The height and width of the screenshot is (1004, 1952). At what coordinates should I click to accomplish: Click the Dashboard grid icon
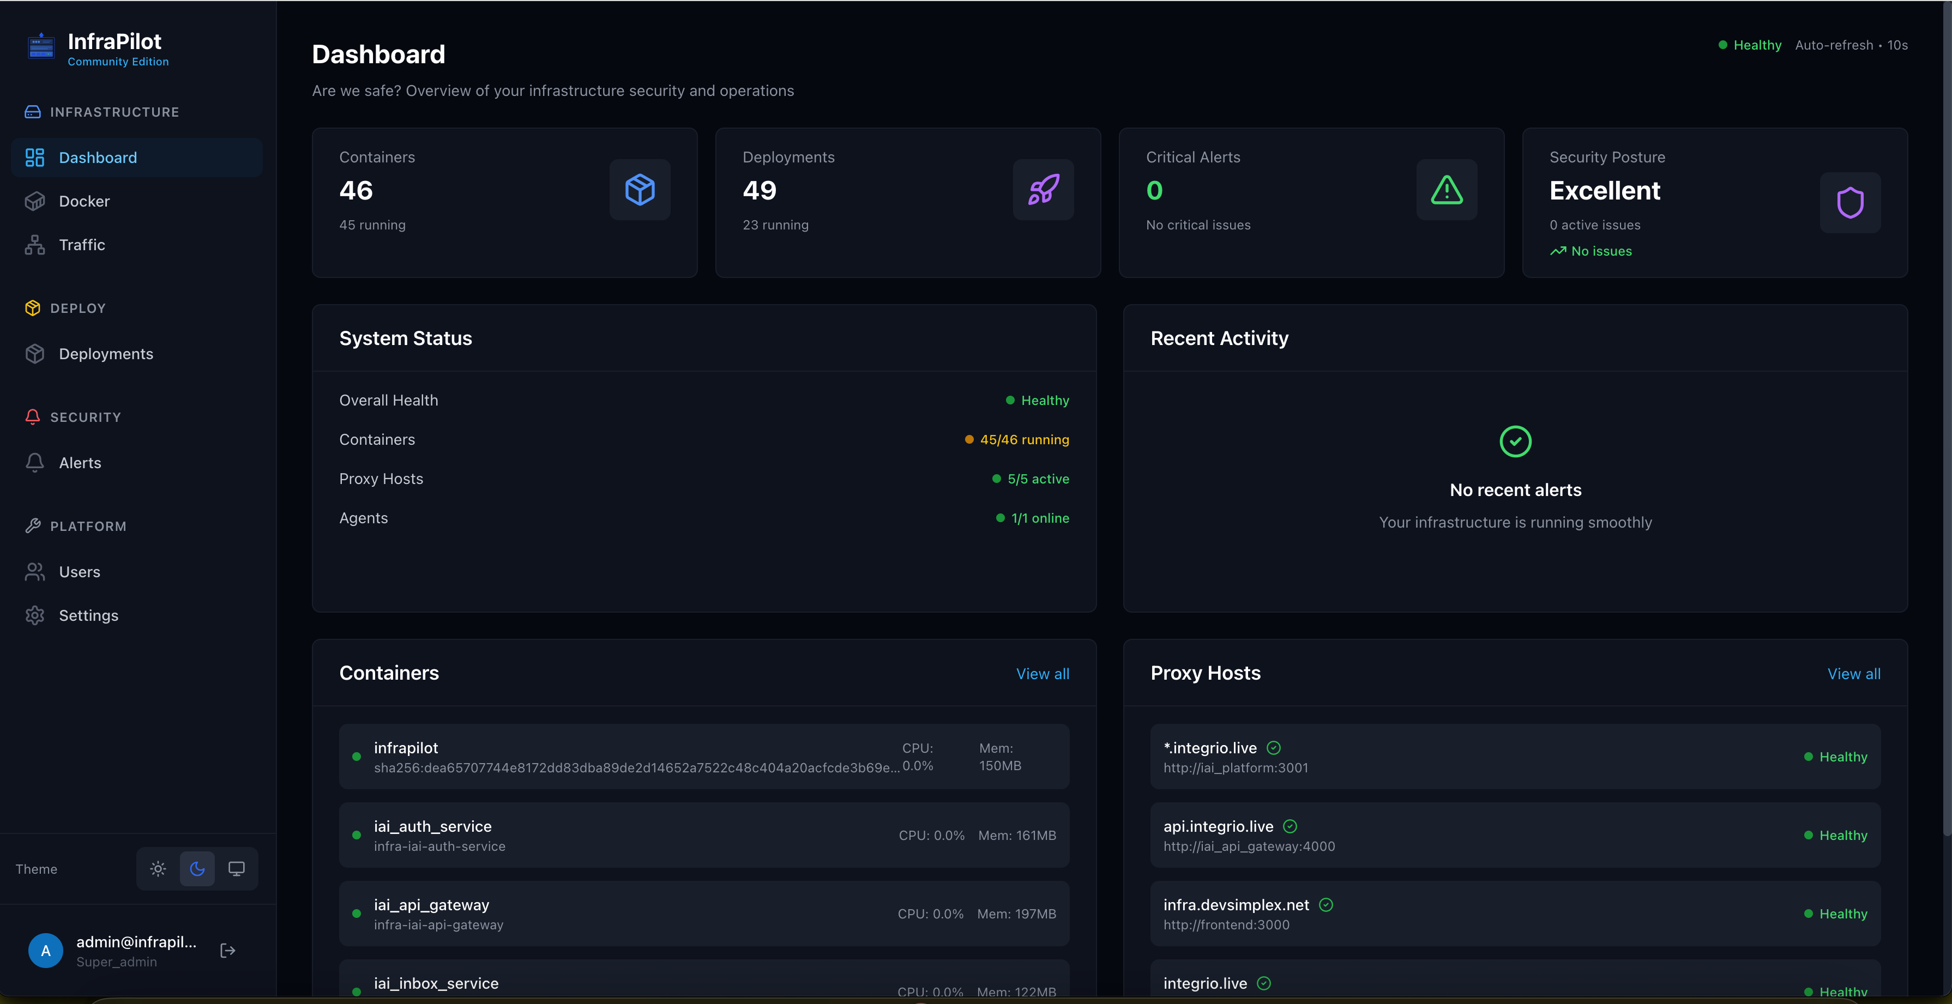[x=35, y=158]
